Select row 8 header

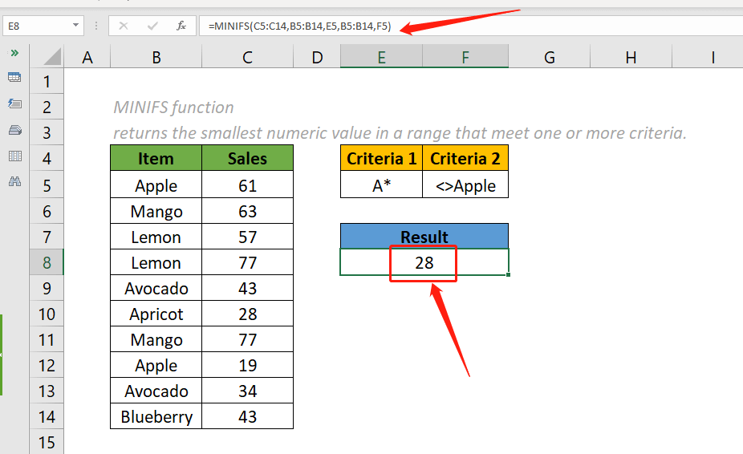[x=47, y=262]
